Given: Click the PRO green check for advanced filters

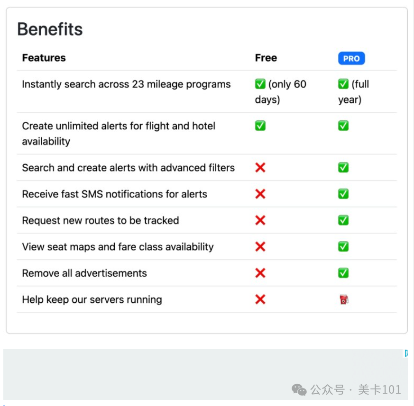Looking at the screenshot, I should pyautogui.click(x=343, y=168).
